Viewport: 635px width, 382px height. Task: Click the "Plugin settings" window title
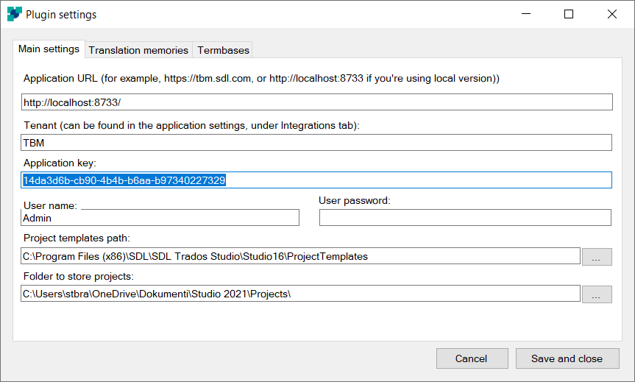61,15
